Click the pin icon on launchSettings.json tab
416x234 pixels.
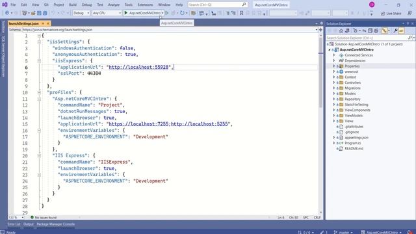43,23
